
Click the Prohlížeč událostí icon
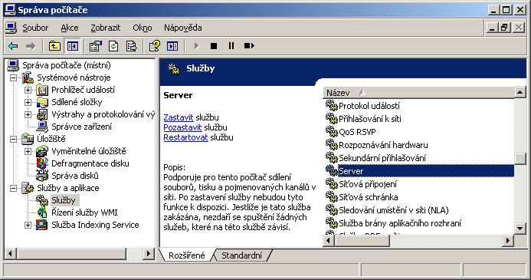[x=42, y=91]
